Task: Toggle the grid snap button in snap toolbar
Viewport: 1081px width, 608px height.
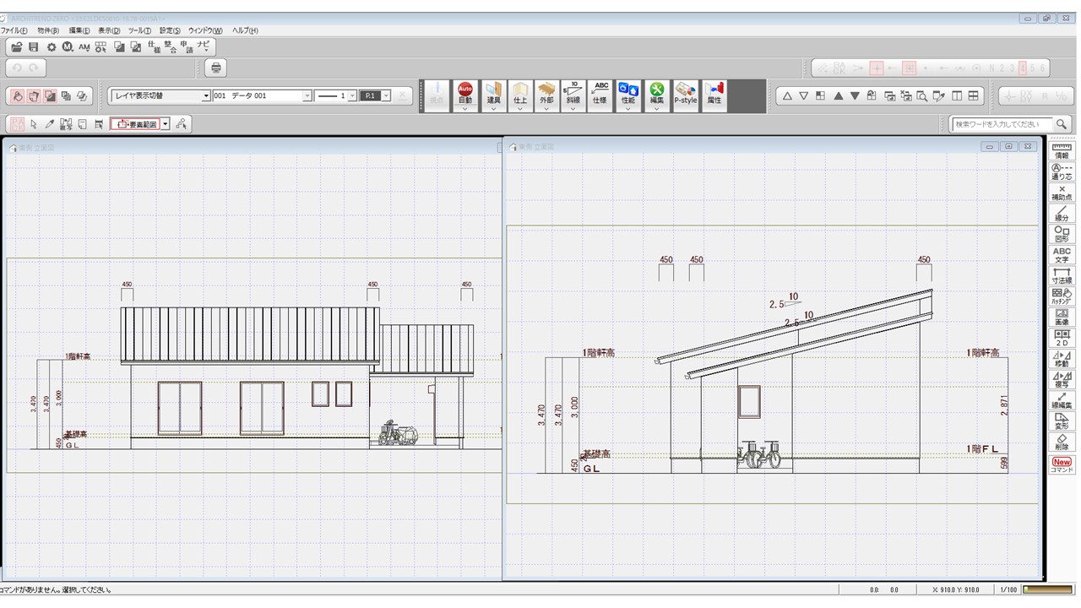Action: click(909, 68)
